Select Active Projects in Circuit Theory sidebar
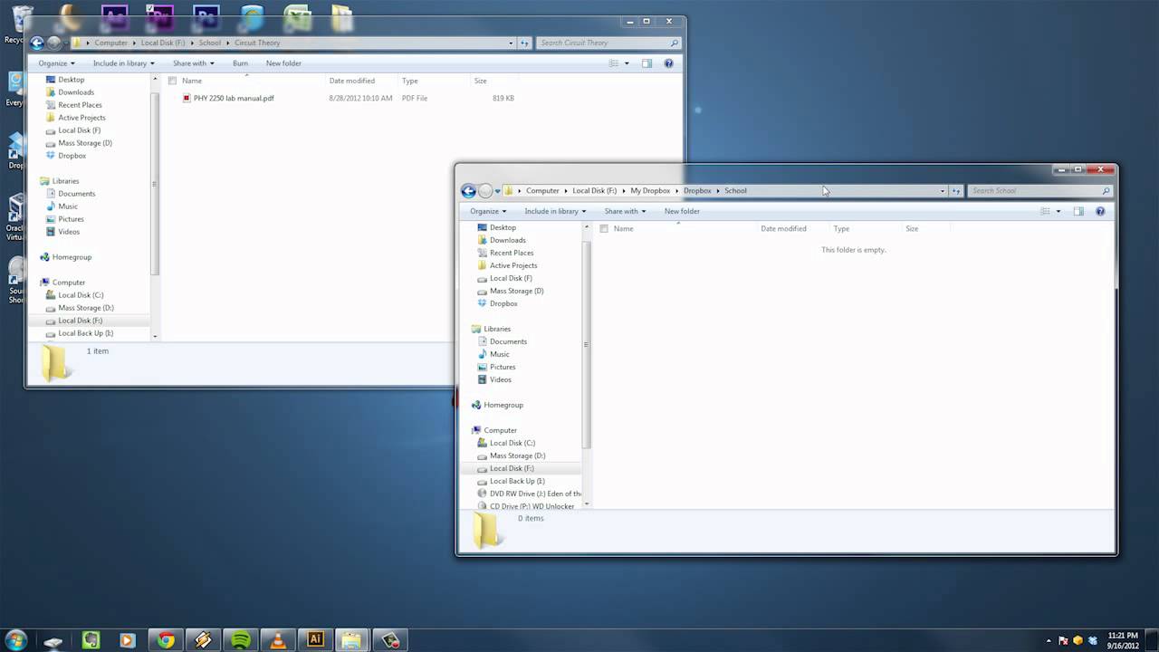1159x652 pixels. tap(81, 118)
